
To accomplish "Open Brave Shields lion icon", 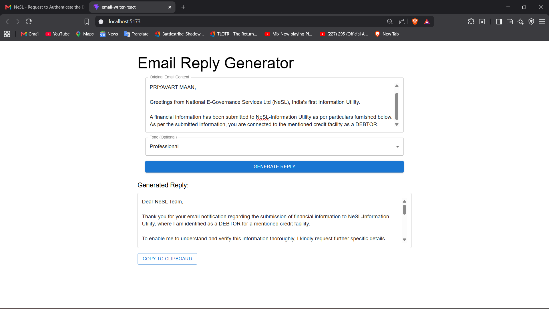I will 415,21.
